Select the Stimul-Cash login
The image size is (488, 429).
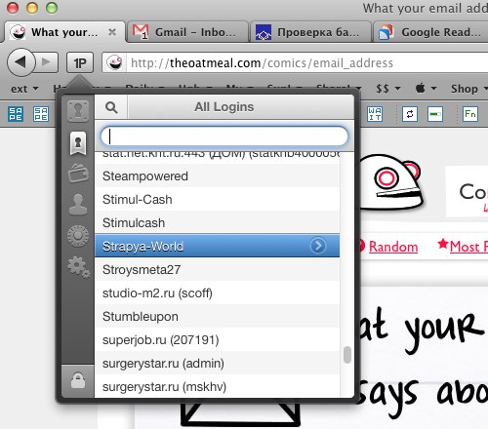click(217, 199)
